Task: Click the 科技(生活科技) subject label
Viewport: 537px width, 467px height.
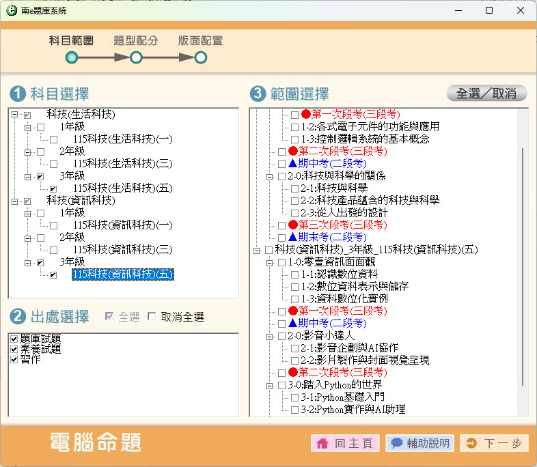Action: [81, 114]
